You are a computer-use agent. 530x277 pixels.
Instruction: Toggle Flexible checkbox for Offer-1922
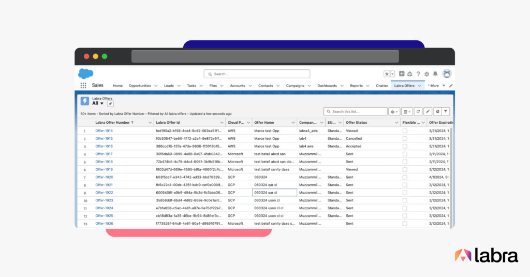(405, 193)
